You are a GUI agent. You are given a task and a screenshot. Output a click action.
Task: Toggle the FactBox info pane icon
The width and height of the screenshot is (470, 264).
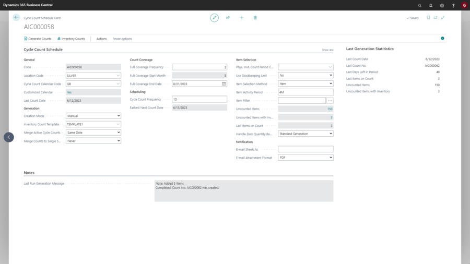(x=442, y=39)
